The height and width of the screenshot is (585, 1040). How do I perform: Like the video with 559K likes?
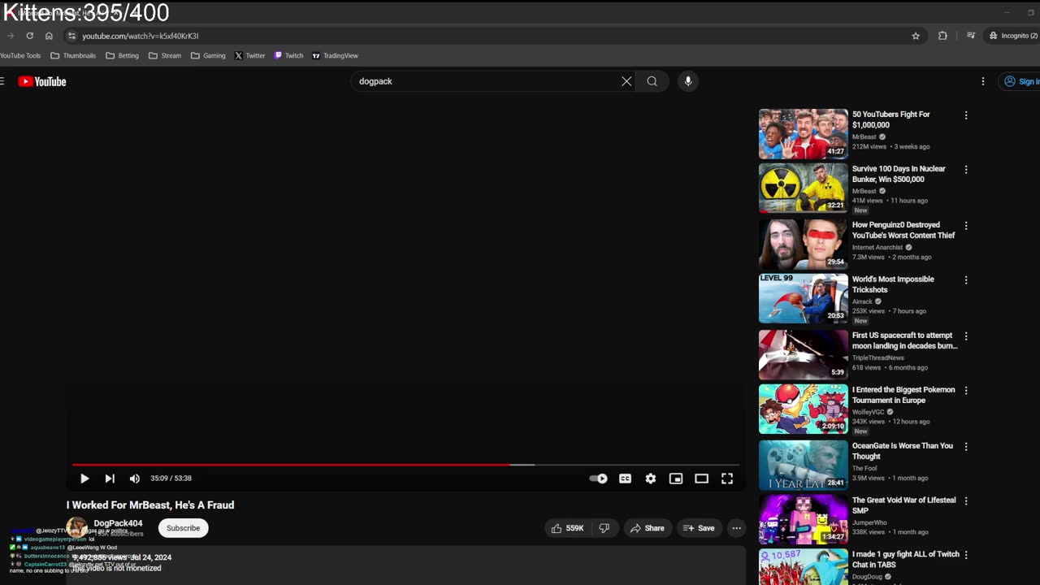[x=568, y=528]
